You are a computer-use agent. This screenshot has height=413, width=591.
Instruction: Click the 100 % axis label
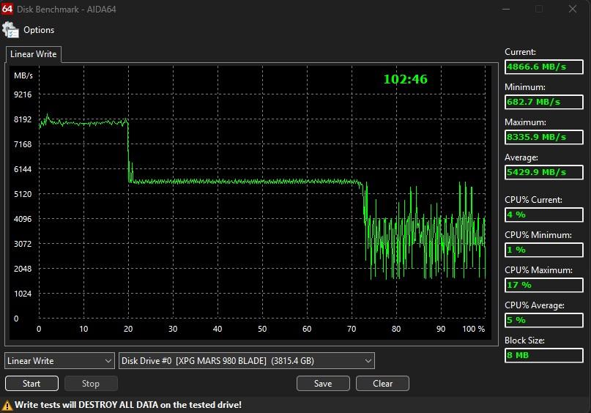coord(473,329)
